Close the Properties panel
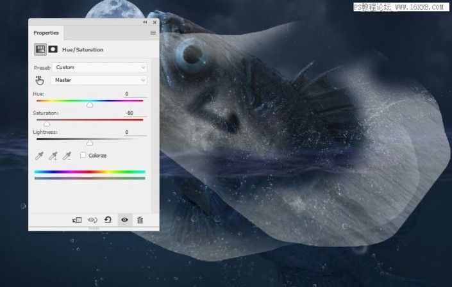 coord(155,22)
